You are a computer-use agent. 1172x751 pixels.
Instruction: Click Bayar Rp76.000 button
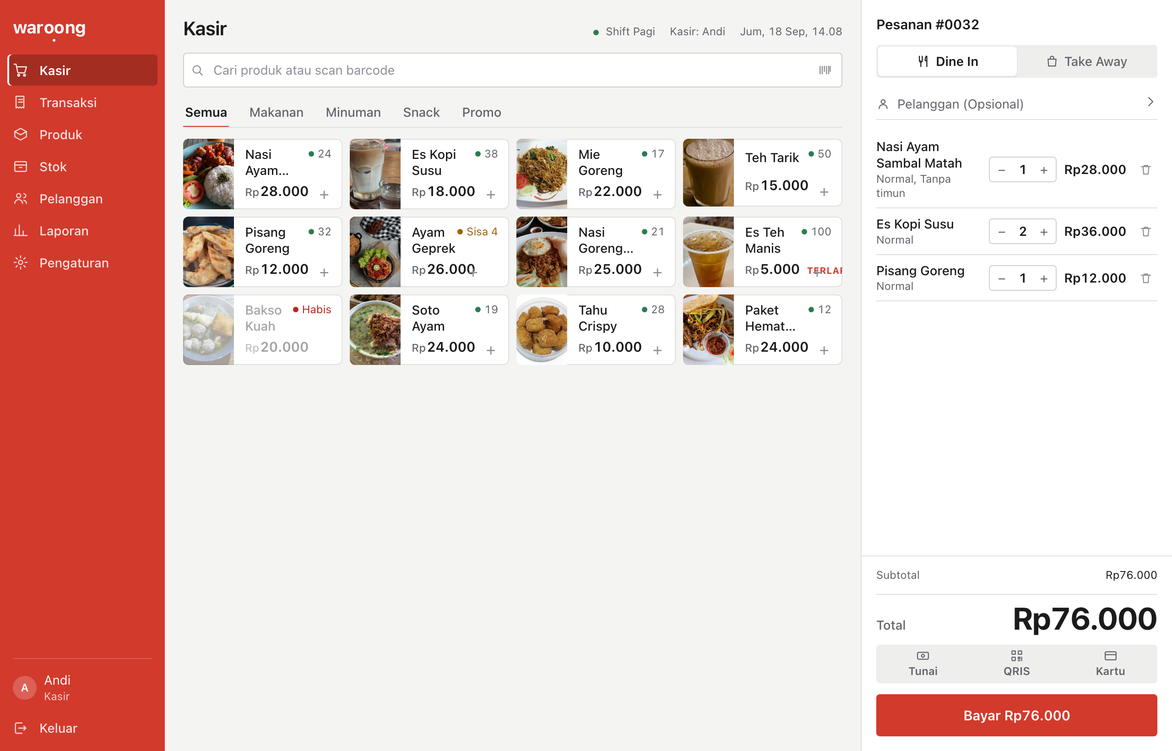(x=1016, y=715)
